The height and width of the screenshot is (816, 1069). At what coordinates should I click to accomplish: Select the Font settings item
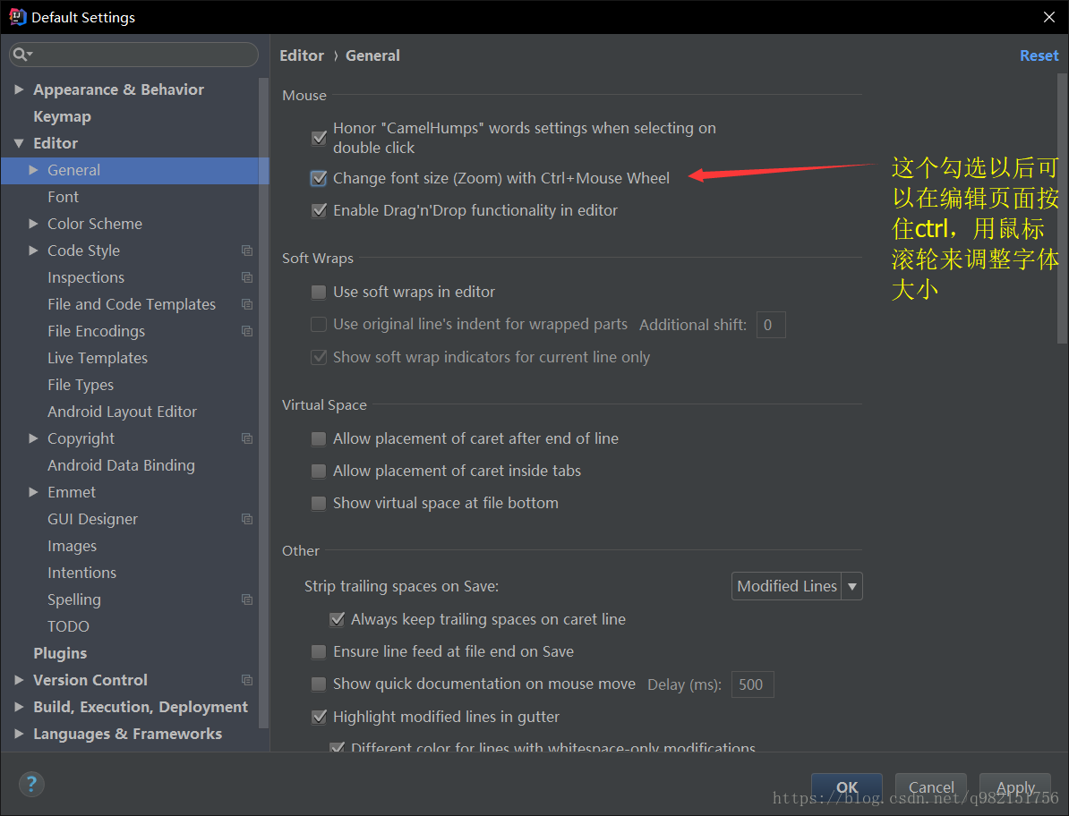pyautogui.click(x=64, y=197)
